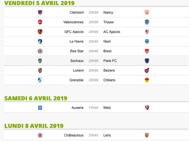Image resolution: width=189 pixels, height=141 pixels.
Task: Select the Brest club badge
Action: pos(147,51)
